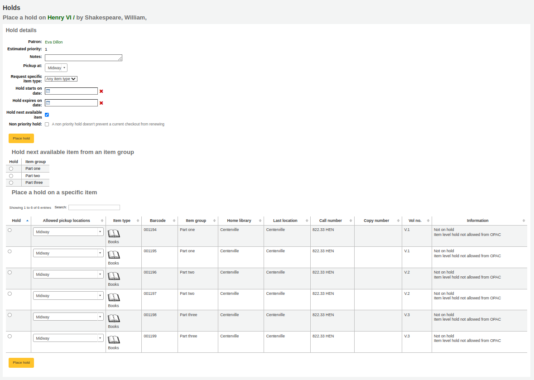Open pickup location dropdown for 001194
Screen dimensions: 534x380
coord(68,232)
